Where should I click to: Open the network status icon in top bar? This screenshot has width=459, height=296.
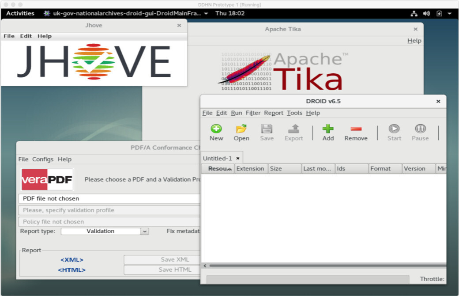414,13
